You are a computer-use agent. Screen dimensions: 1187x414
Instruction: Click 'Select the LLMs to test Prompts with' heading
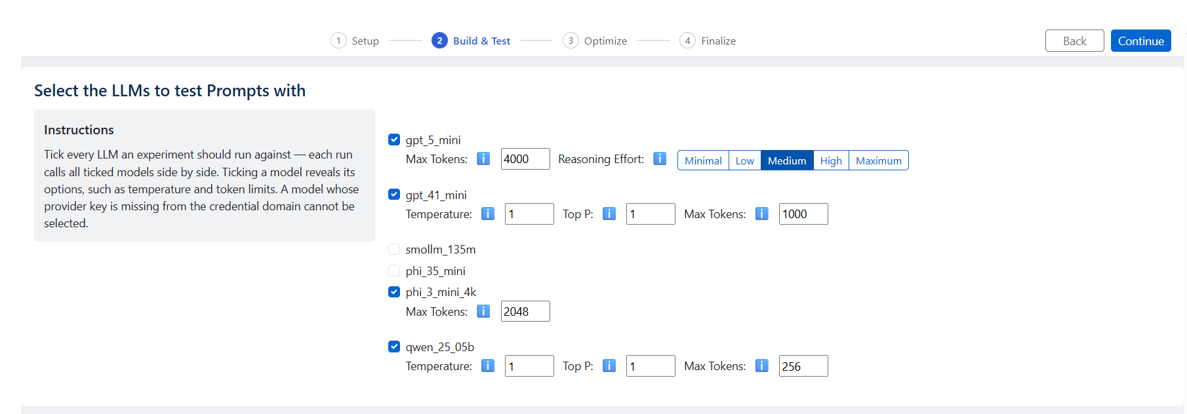[170, 90]
